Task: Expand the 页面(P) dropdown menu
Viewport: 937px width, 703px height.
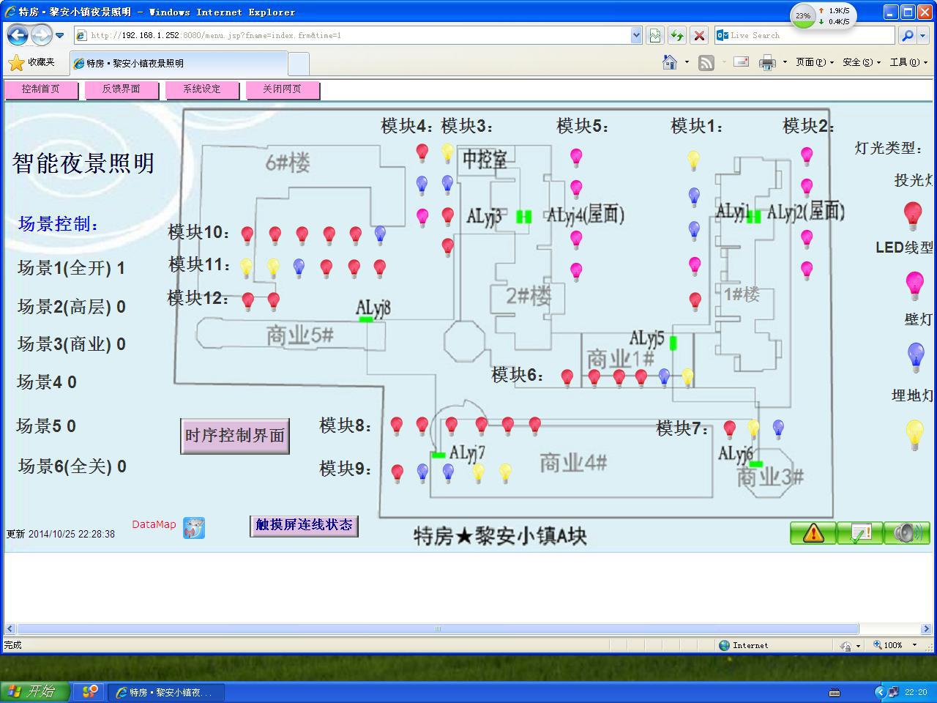Action: [814, 63]
